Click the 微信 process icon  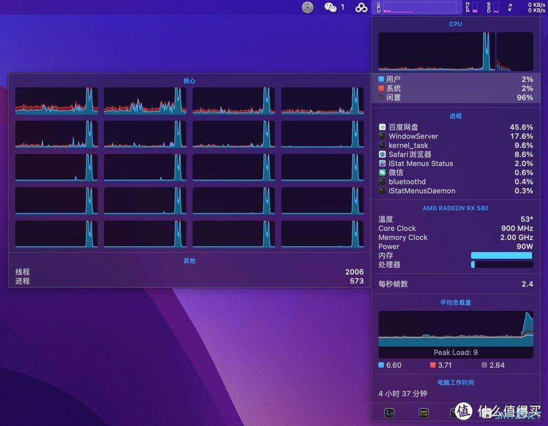[382, 172]
